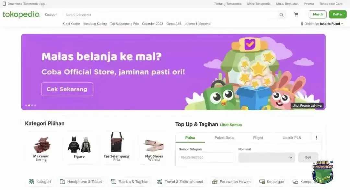Click the Ambil Hadiahmu gift icon
Viewport: 350px width, 190px height.
click(x=322, y=172)
